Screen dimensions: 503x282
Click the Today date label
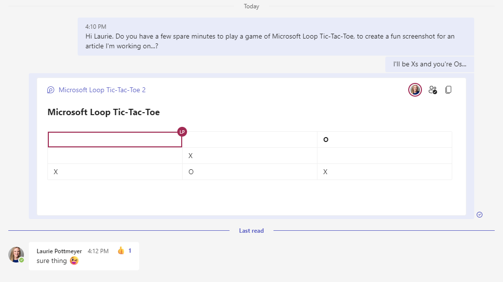[251, 6]
